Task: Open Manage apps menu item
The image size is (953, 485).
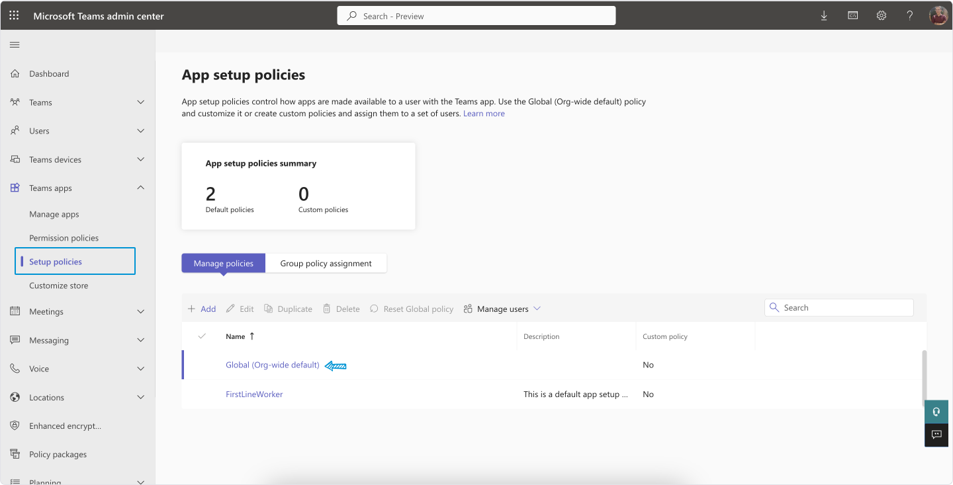Action: (54, 214)
